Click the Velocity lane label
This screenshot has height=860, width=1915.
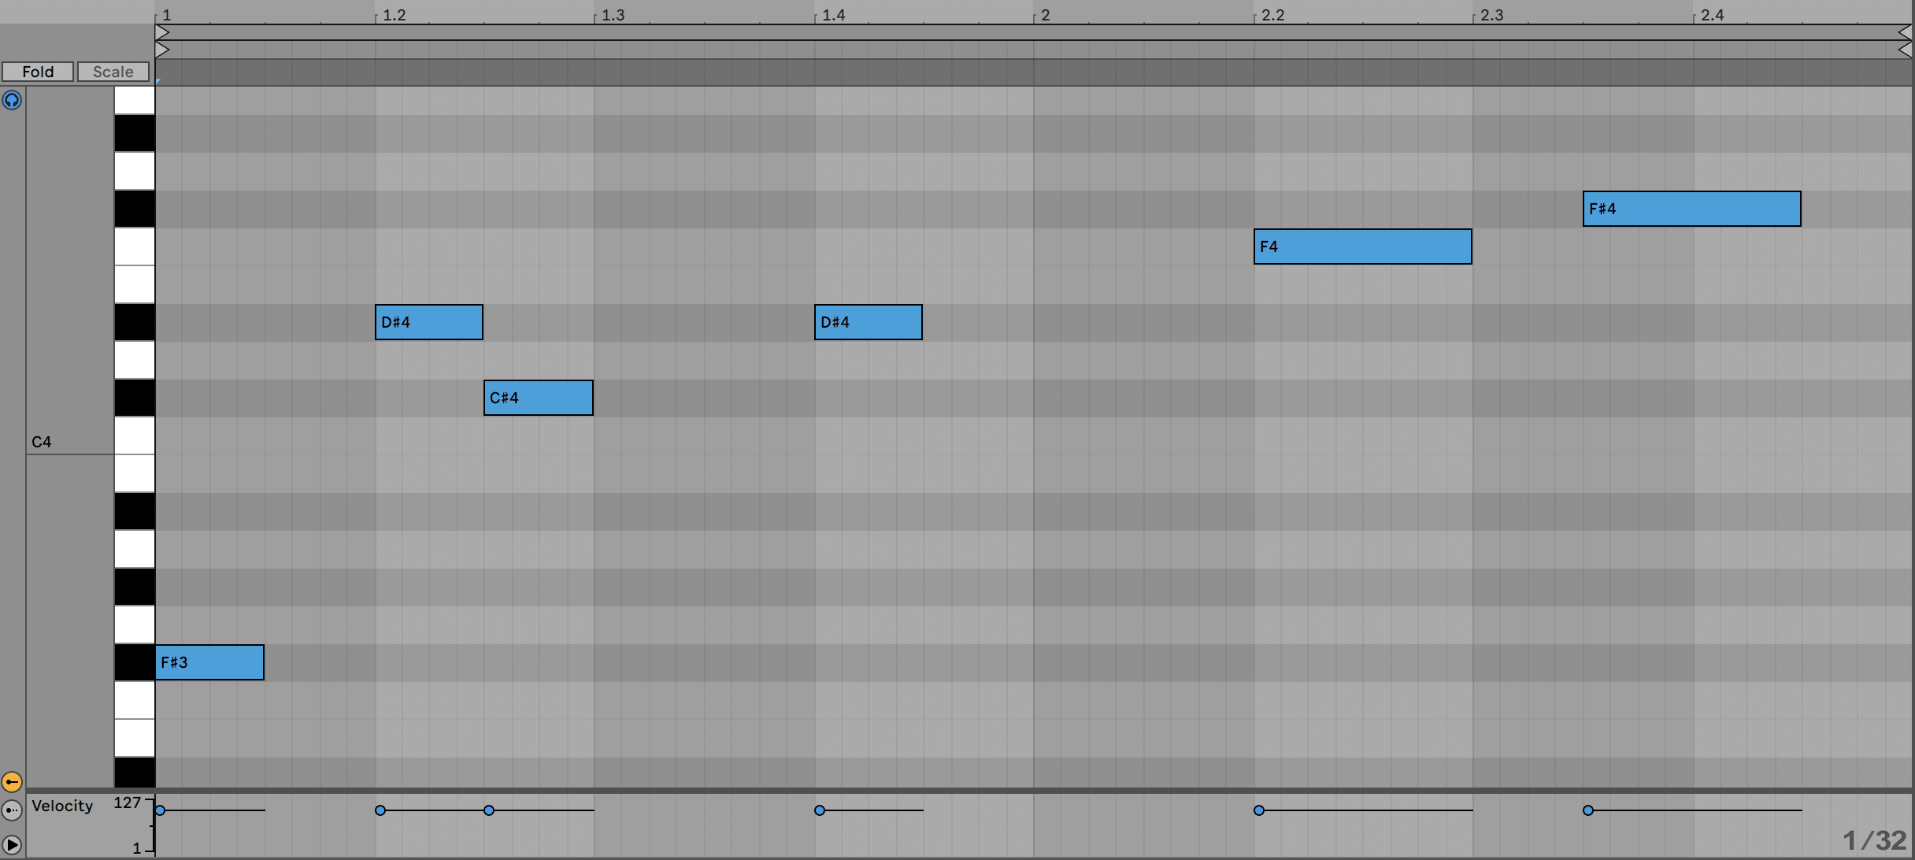[x=62, y=806]
